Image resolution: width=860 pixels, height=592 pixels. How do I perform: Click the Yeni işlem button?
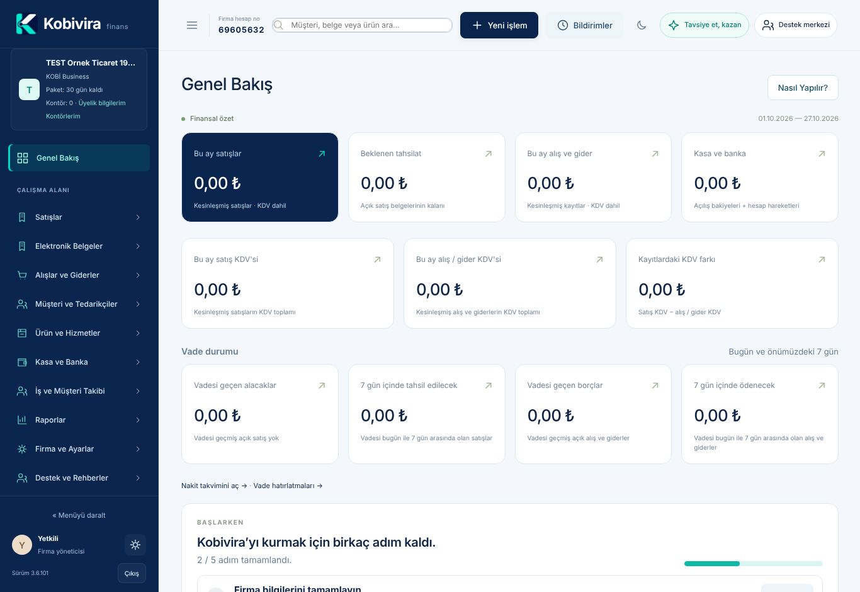pyautogui.click(x=499, y=25)
